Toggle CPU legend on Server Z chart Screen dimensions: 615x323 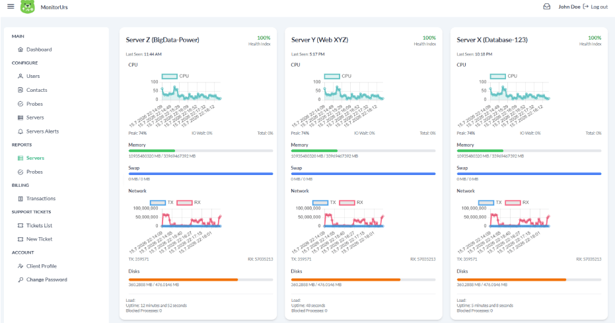tap(175, 76)
